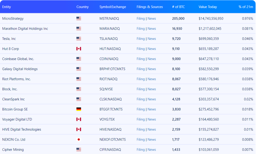This screenshot has width=256, height=154.
Task: Click the % of 21m column header
Action: coord(246,7)
